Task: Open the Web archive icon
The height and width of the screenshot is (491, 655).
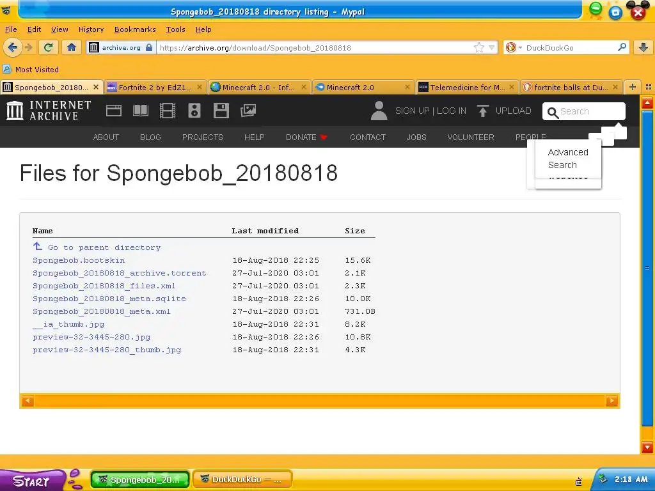Action: [x=114, y=111]
